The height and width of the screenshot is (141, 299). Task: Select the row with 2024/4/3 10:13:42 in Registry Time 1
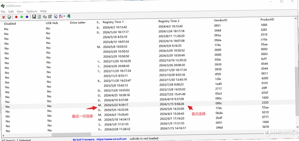115,27
